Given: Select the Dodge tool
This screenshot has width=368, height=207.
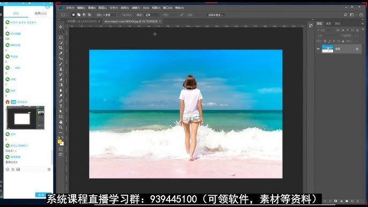Looking at the screenshot, I should point(61,95).
